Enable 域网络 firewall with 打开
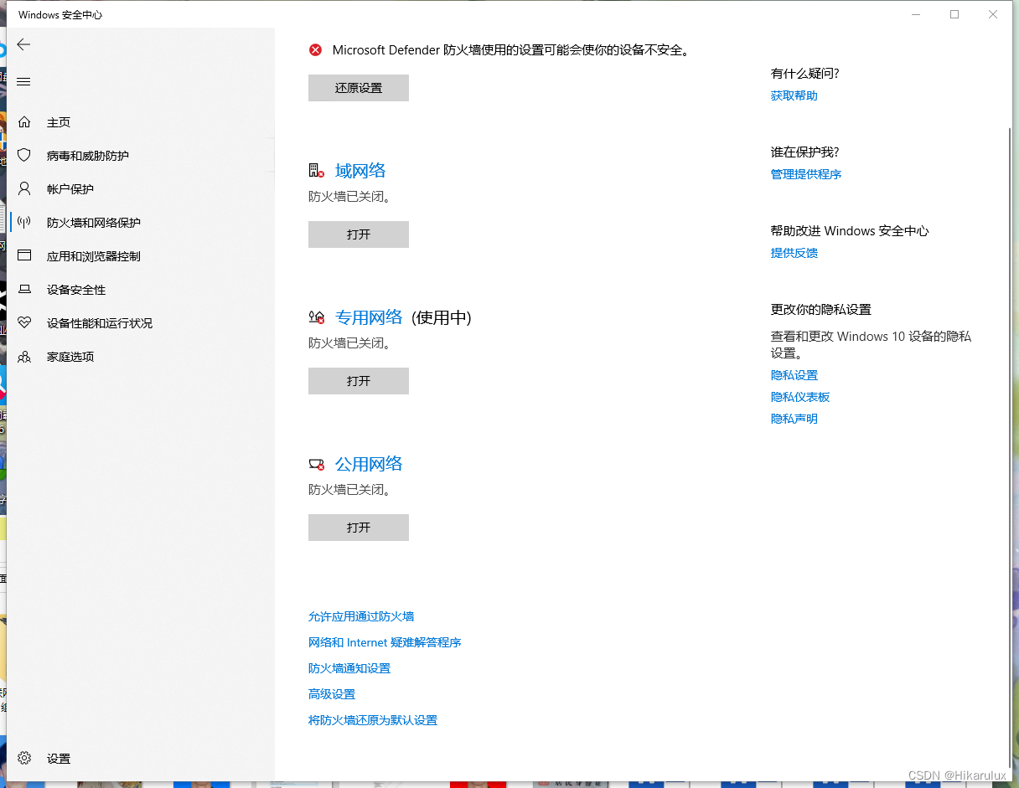The image size is (1019, 788). click(x=358, y=234)
